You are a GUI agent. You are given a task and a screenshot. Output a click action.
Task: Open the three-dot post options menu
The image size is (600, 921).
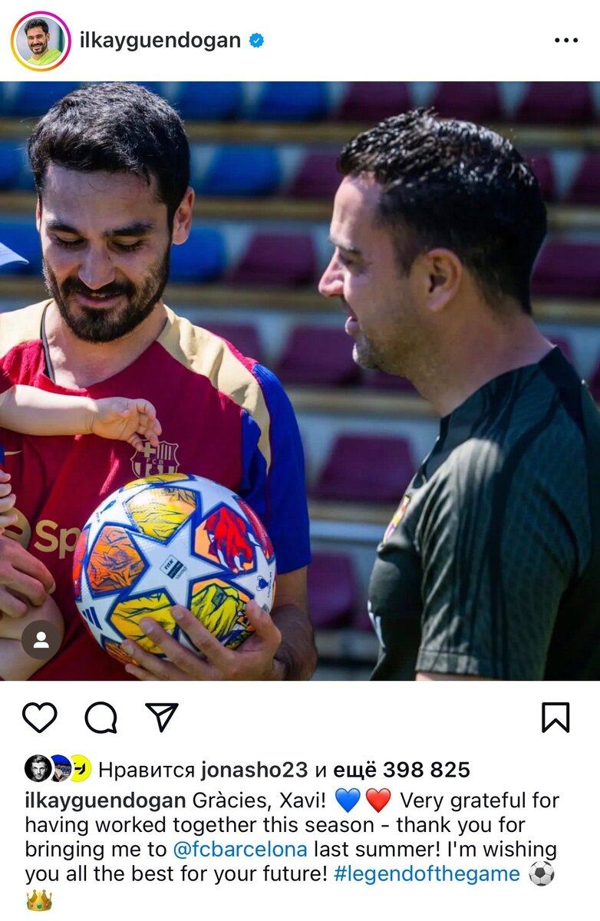point(566,41)
